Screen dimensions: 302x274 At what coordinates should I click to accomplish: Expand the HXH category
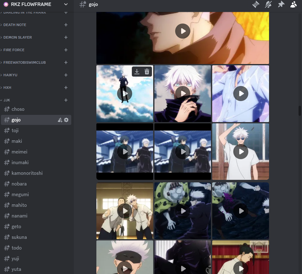coord(7,88)
